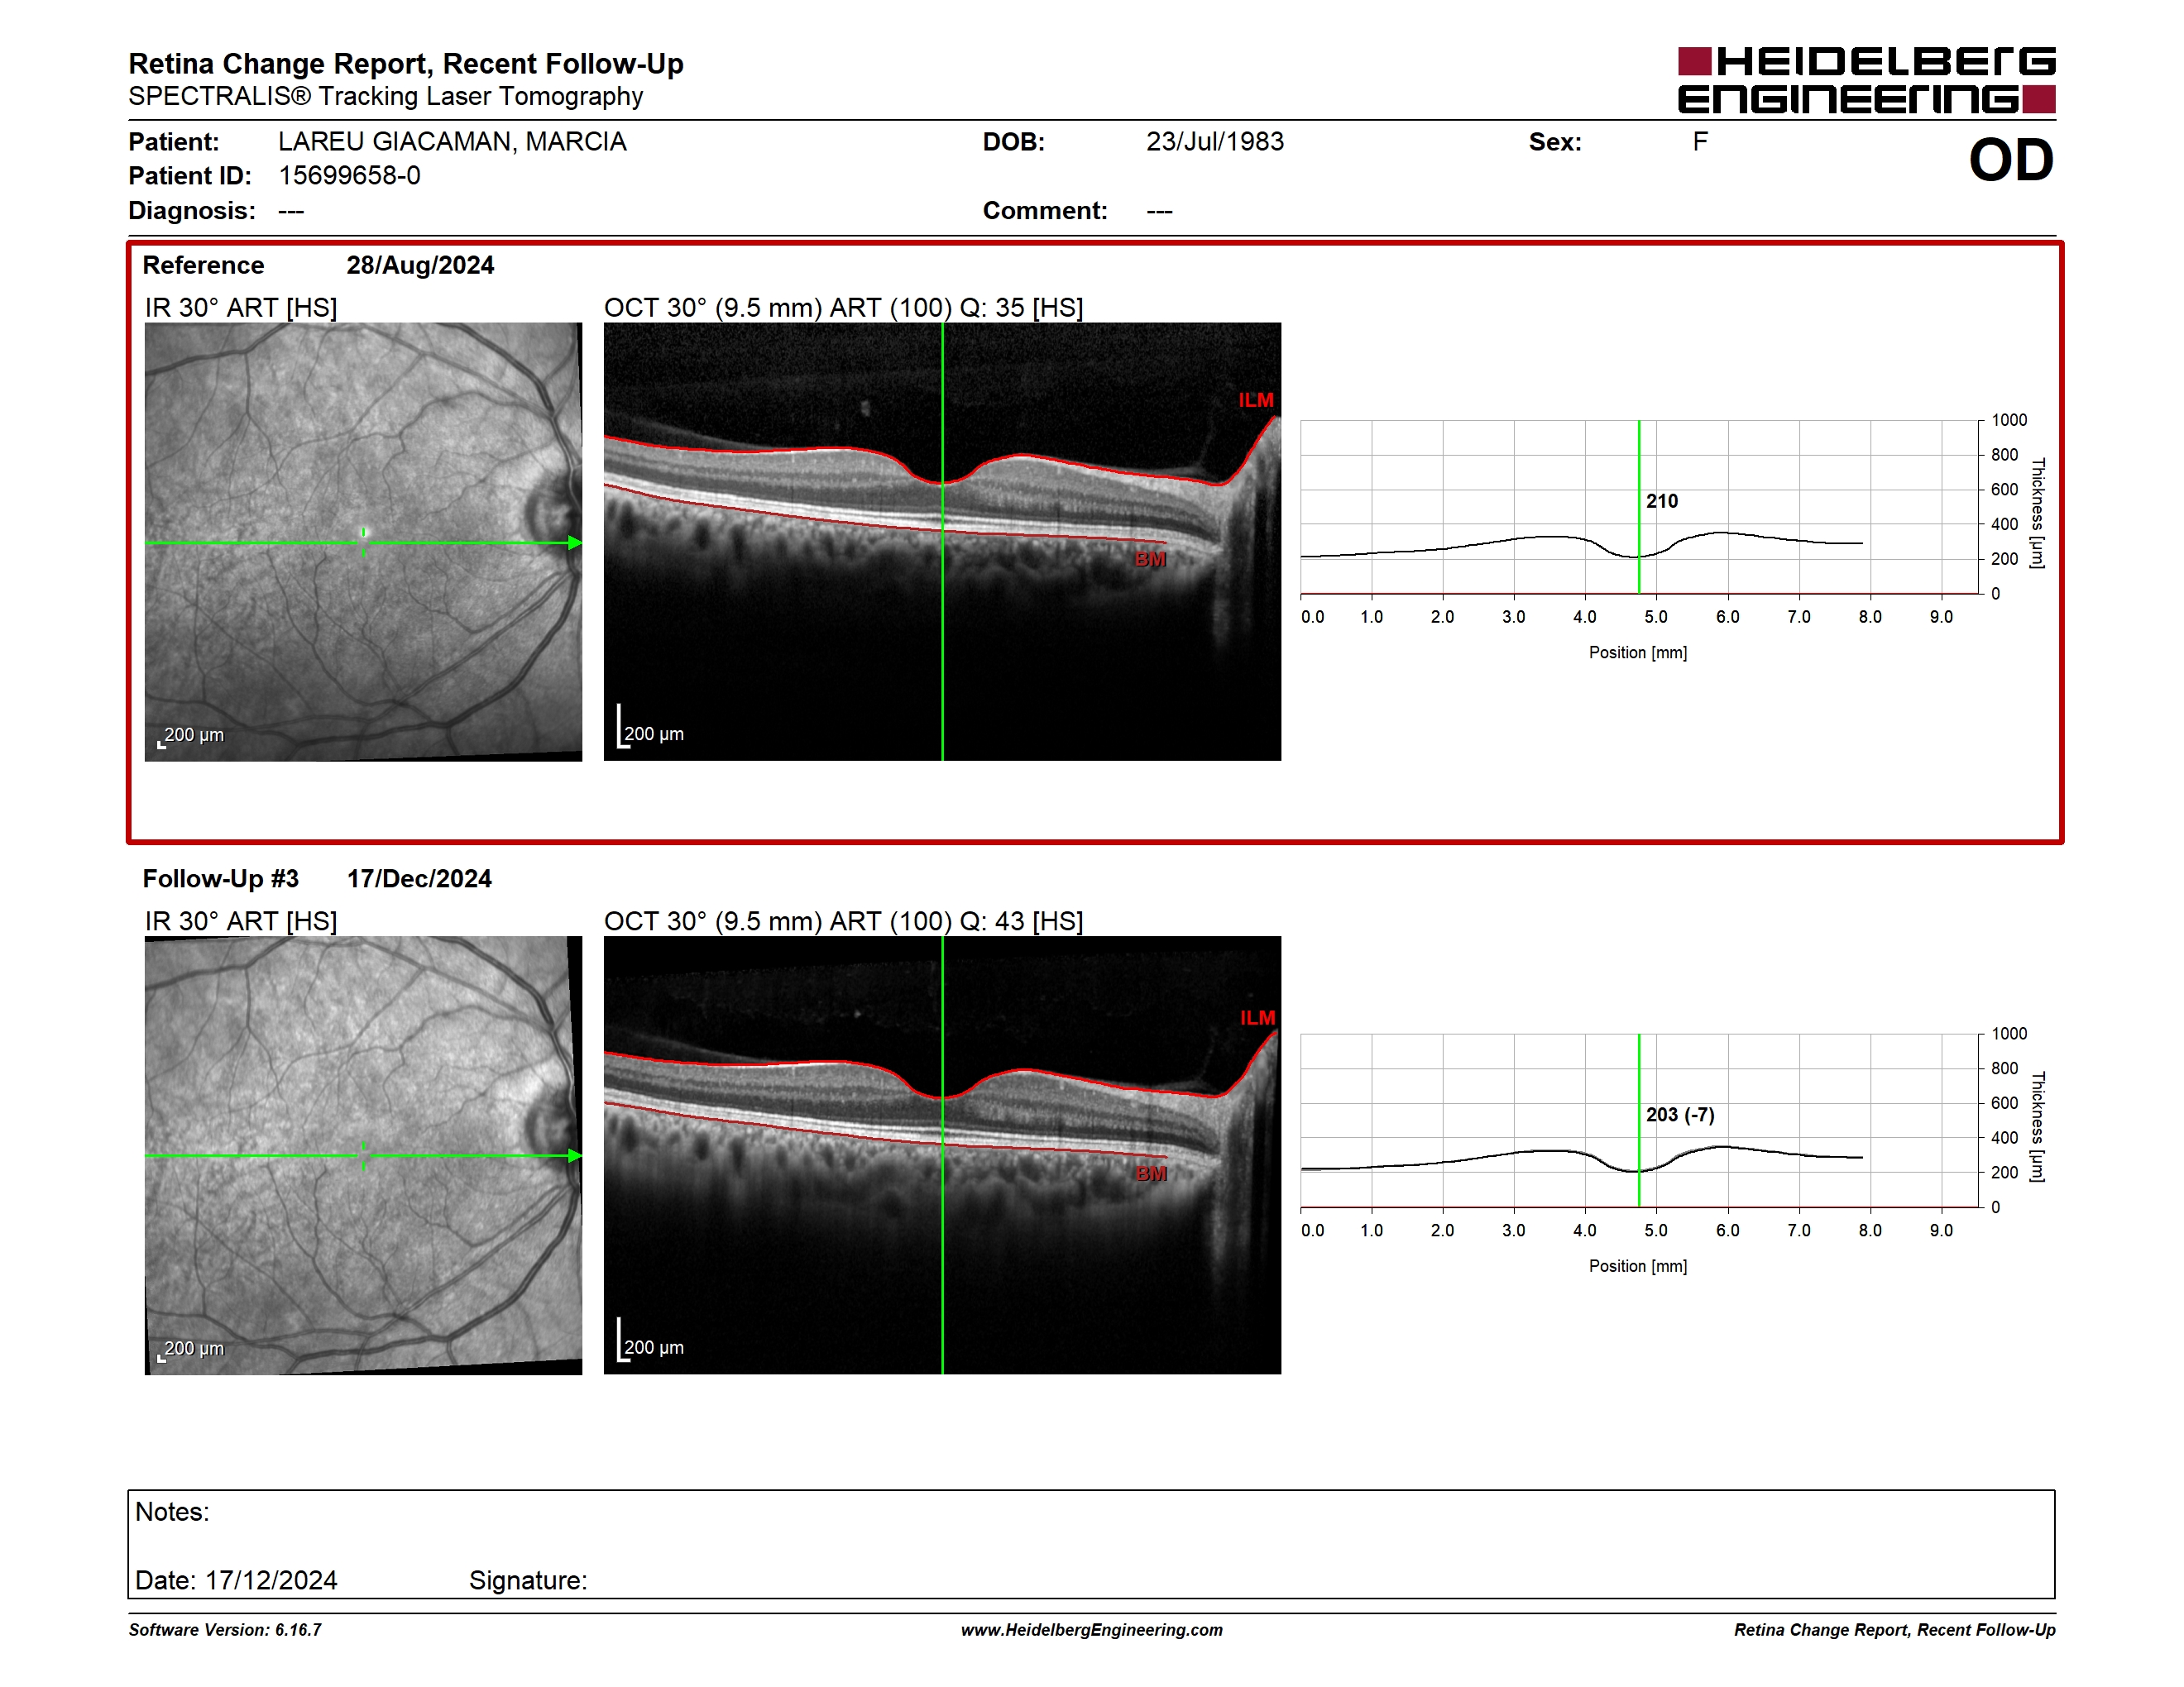The width and height of the screenshot is (2184, 1687).
Task: Open the Reference IR fundus image
Action: coord(363,542)
